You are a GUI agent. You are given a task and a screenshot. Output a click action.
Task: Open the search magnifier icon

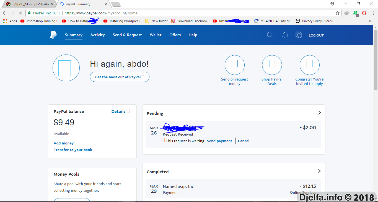tap(270, 35)
